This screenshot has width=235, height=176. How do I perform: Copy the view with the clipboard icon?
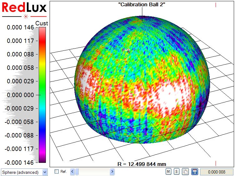tap(185, 172)
